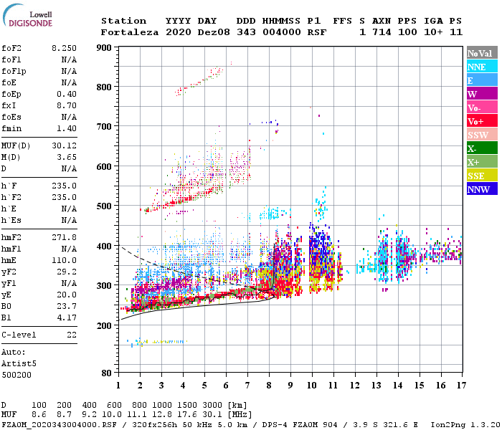Select the SSE yellow legend swatch
502x430 pixels.
pyautogui.click(x=482, y=176)
